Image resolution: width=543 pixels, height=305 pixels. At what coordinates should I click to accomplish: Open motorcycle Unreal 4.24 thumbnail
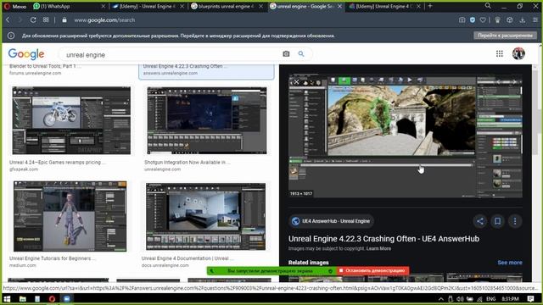click(x=71, y=120)
